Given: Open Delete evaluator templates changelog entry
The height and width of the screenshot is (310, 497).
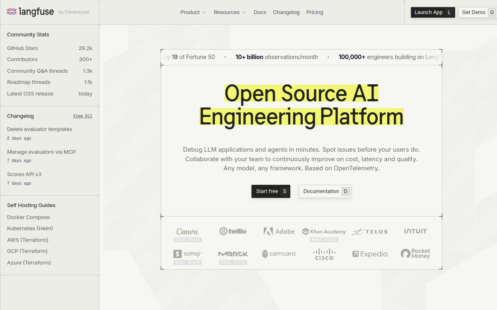Looking at the screenshot, I should tap(40, 129).
